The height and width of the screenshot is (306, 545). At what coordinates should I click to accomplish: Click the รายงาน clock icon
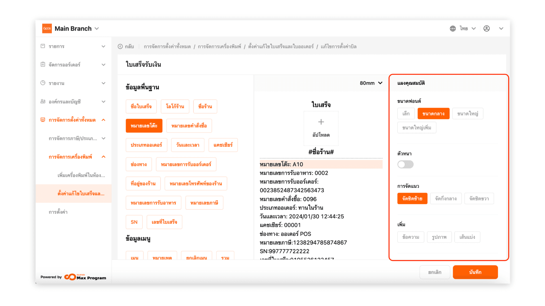tap(43, 83)
